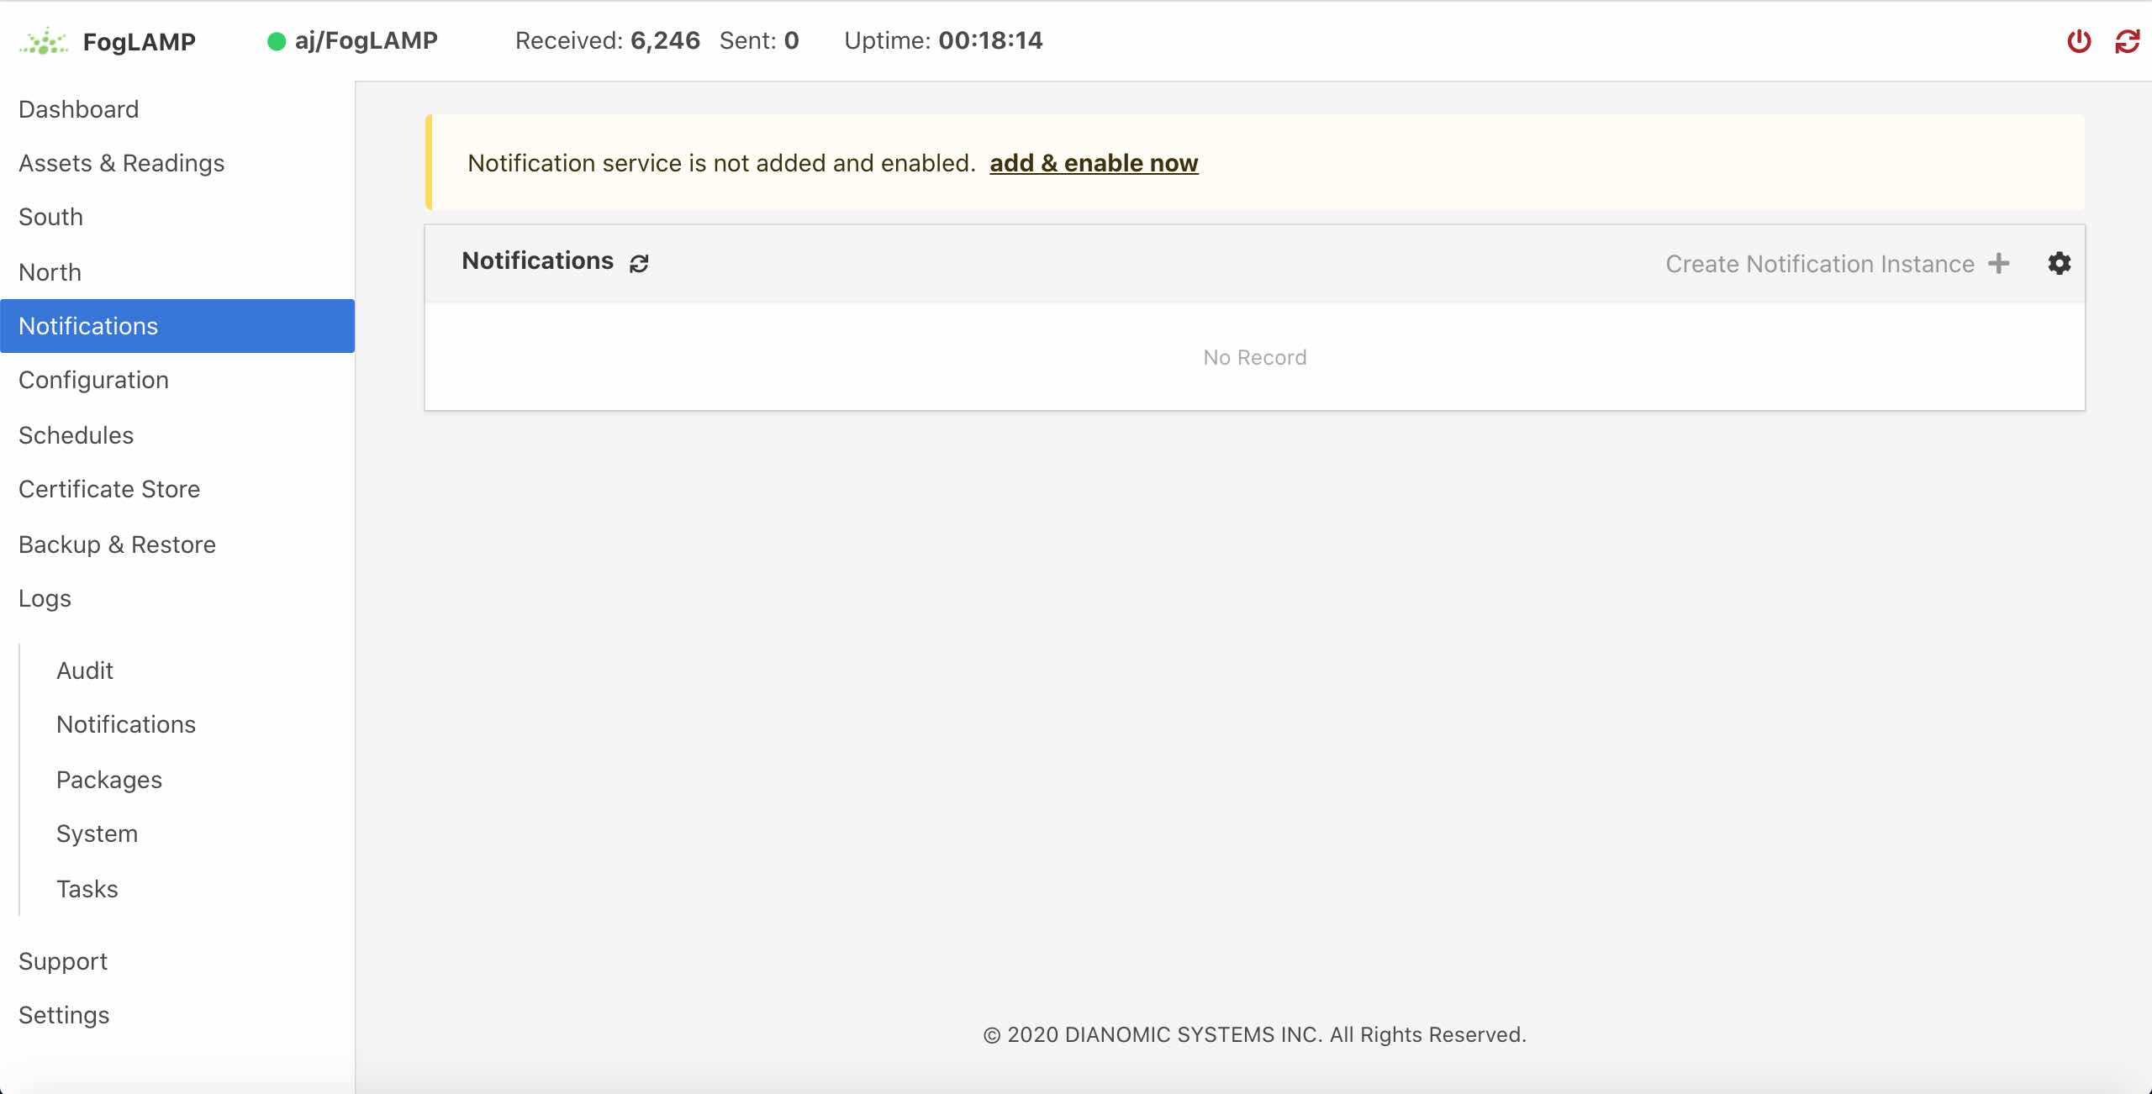This screenshot has width=2152, height=1094.
Task: Click the Notifications settings gear icon
Action: coord(2059,262)
